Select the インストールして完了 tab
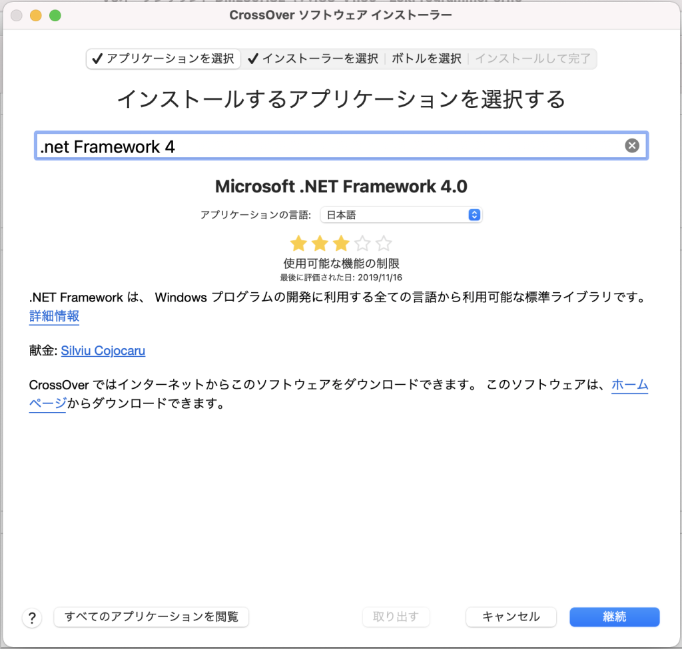The image size is (682, 649). pyautogui.click(x=532, y=59)
